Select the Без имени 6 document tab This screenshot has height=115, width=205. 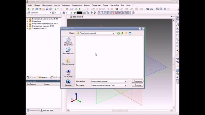77,17
